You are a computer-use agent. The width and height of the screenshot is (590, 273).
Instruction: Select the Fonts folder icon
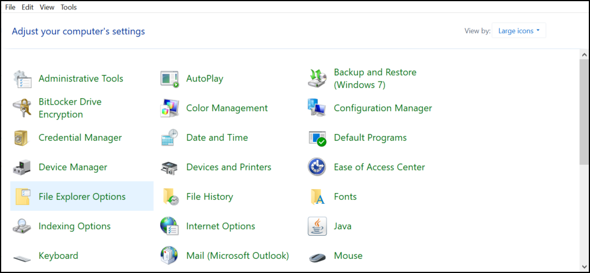(317, 197)
